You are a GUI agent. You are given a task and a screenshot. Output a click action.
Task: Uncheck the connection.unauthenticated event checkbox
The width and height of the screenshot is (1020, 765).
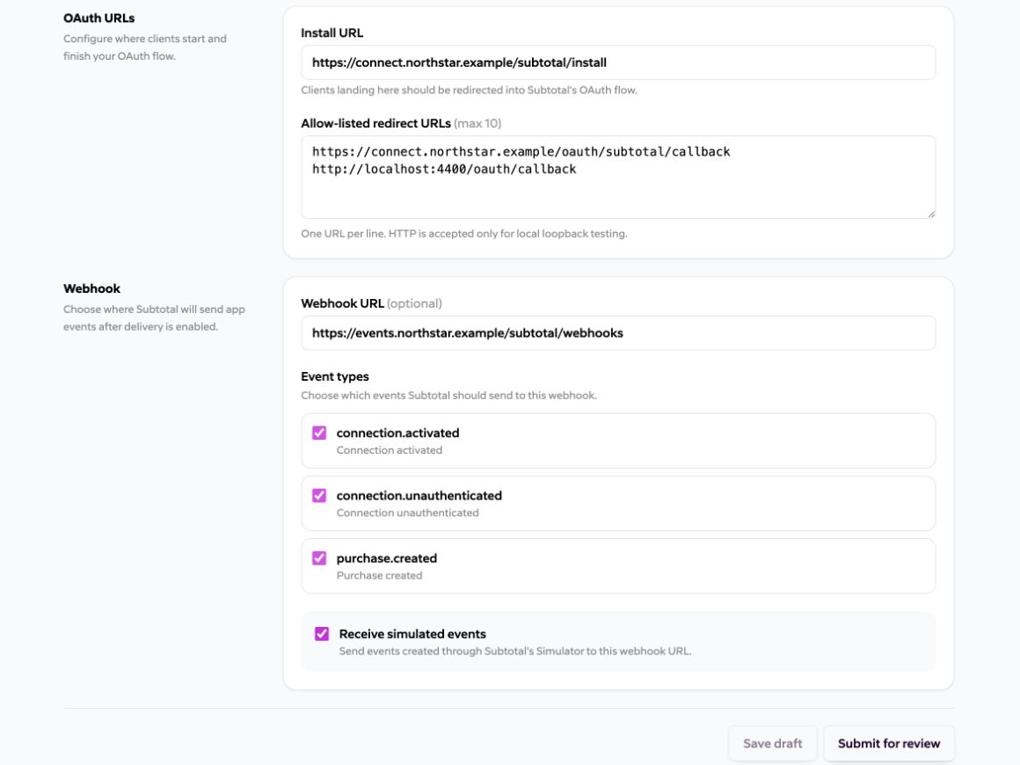point(318,496)
